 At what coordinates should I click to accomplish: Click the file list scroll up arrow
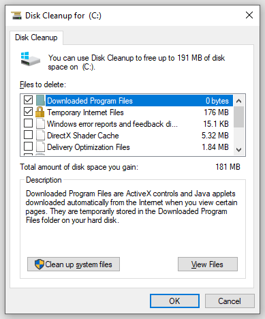point(238,101)
